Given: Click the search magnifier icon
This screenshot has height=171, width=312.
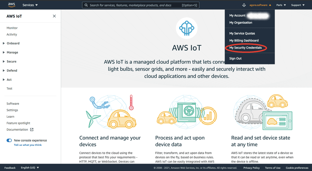Looking at the screenshot, I should click(x=86, y=5).
